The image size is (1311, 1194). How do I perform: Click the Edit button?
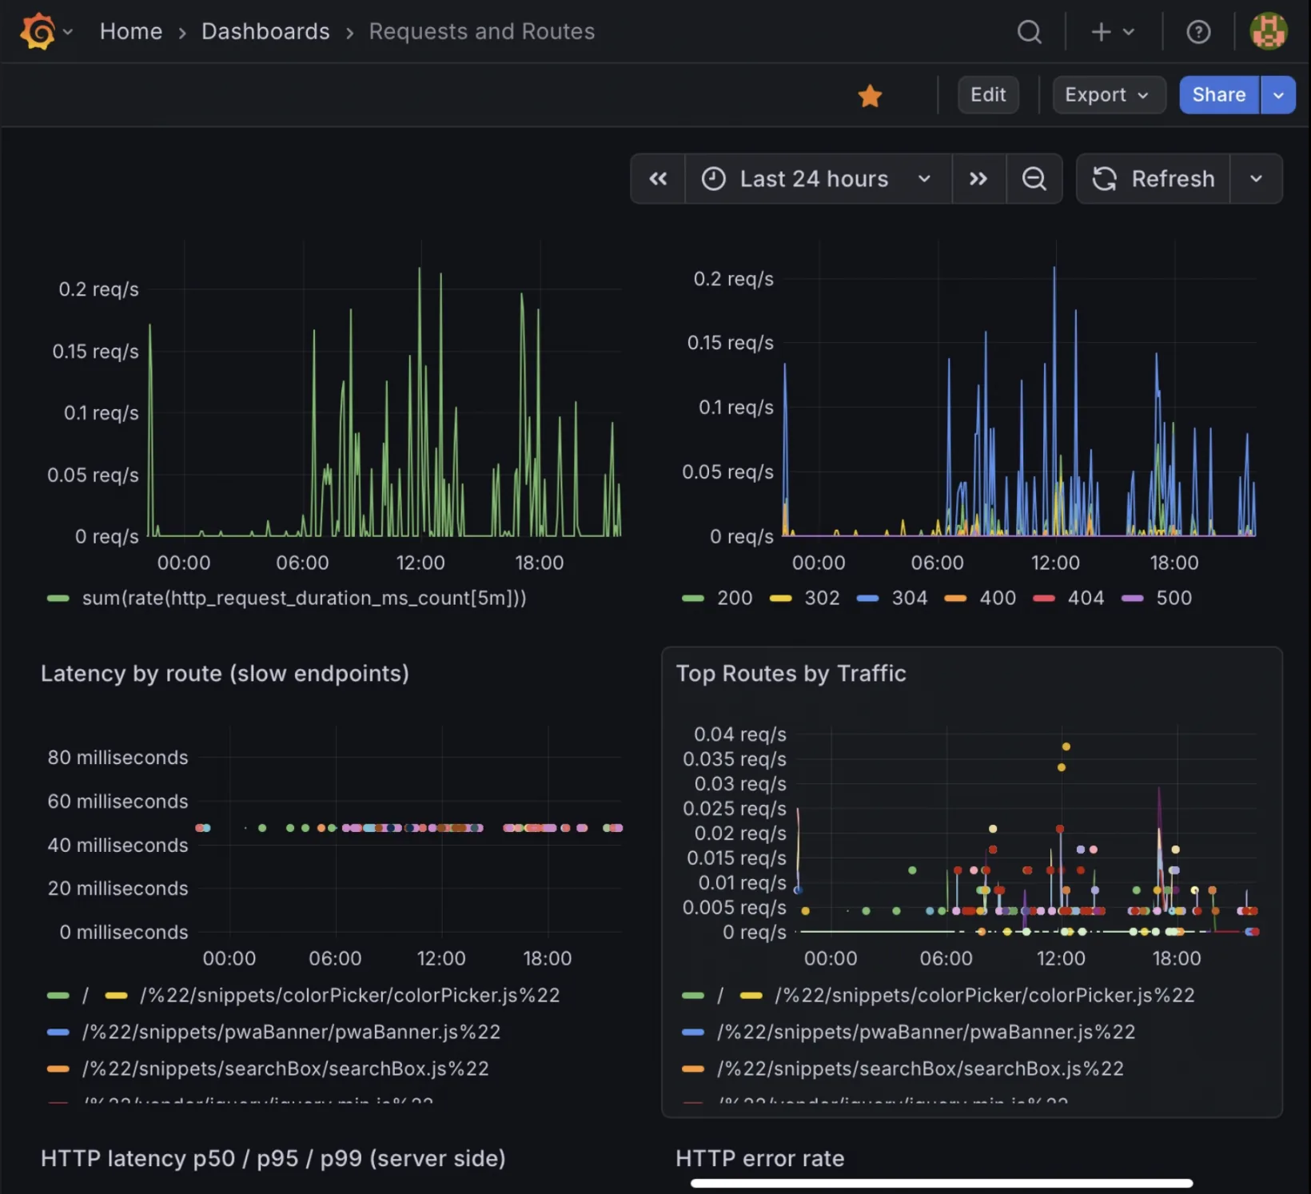click(x=988, y=95)
